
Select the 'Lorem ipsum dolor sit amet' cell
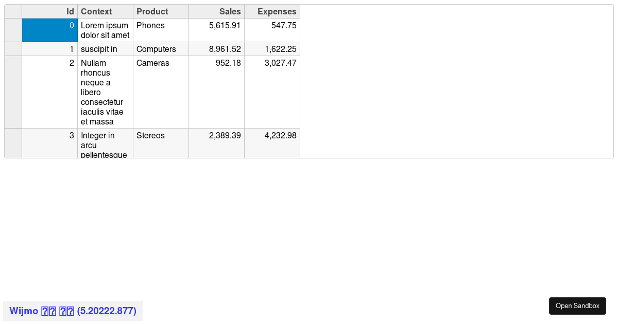pyautogui.click(x=105, y=30)
